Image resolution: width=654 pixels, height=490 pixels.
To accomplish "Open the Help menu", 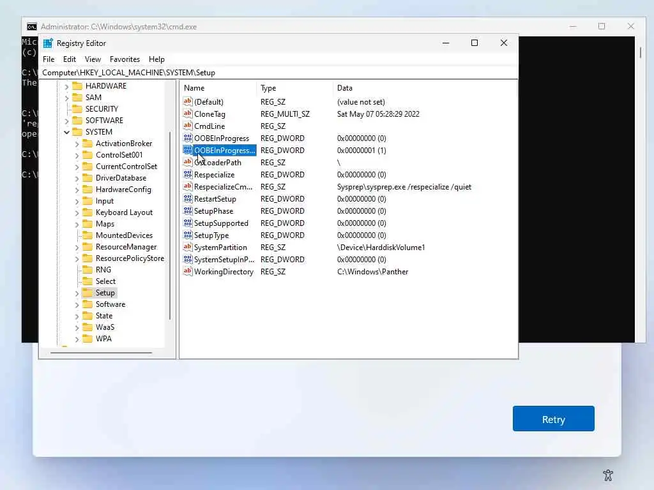I will [157, 59].
